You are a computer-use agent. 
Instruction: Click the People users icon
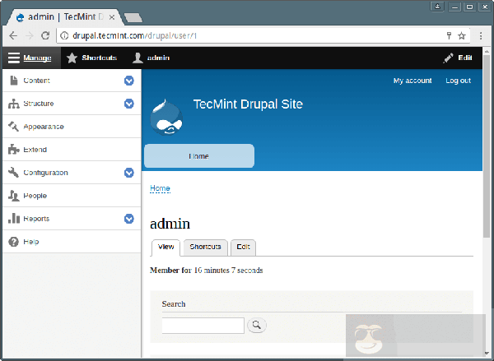13,196
